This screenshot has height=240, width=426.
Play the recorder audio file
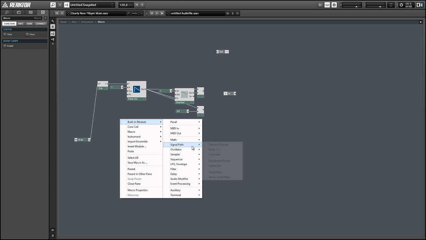[157, 13]
